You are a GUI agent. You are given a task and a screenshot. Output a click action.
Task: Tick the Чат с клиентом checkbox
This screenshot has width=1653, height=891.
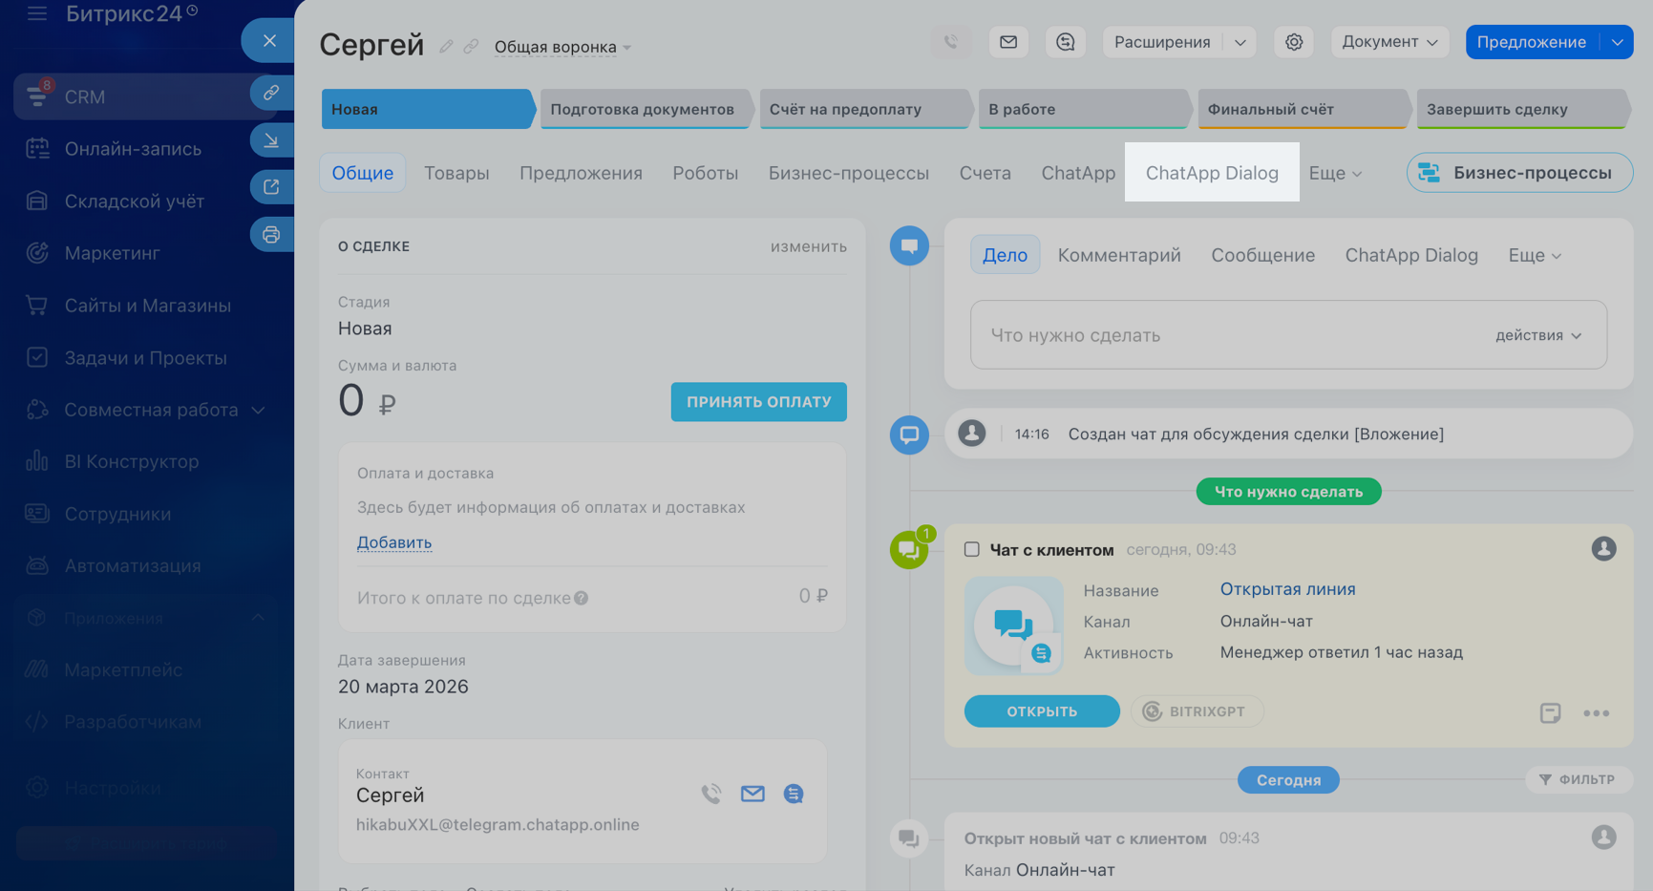pos(972,549)
